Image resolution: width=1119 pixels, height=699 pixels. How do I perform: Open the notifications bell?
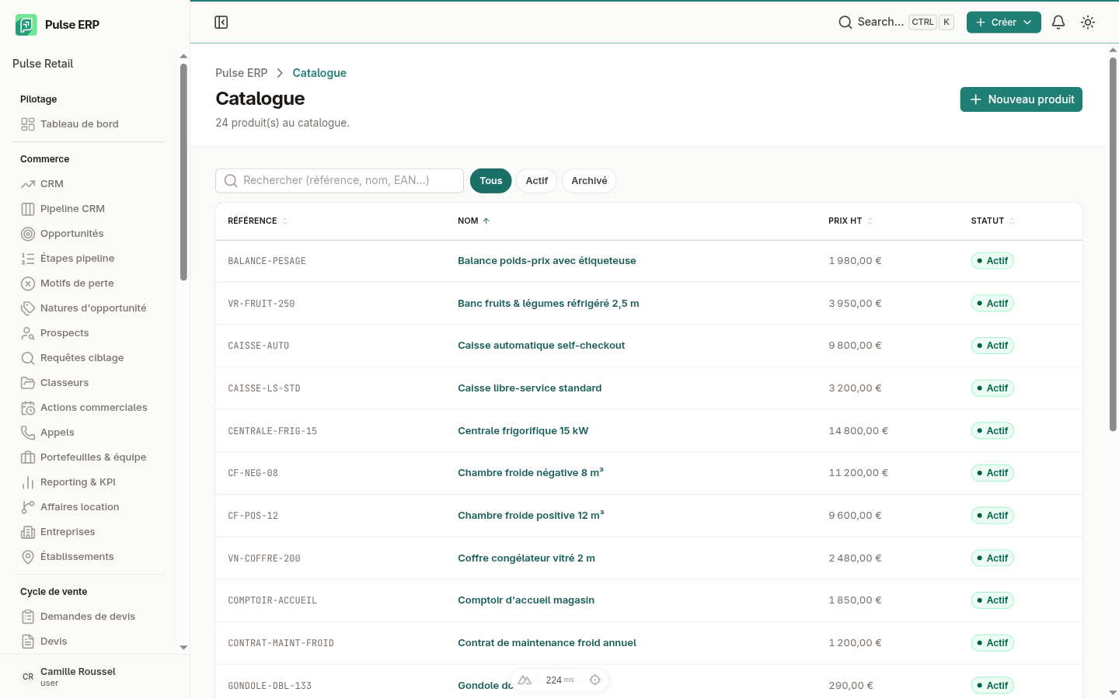tap(1058, 23)
